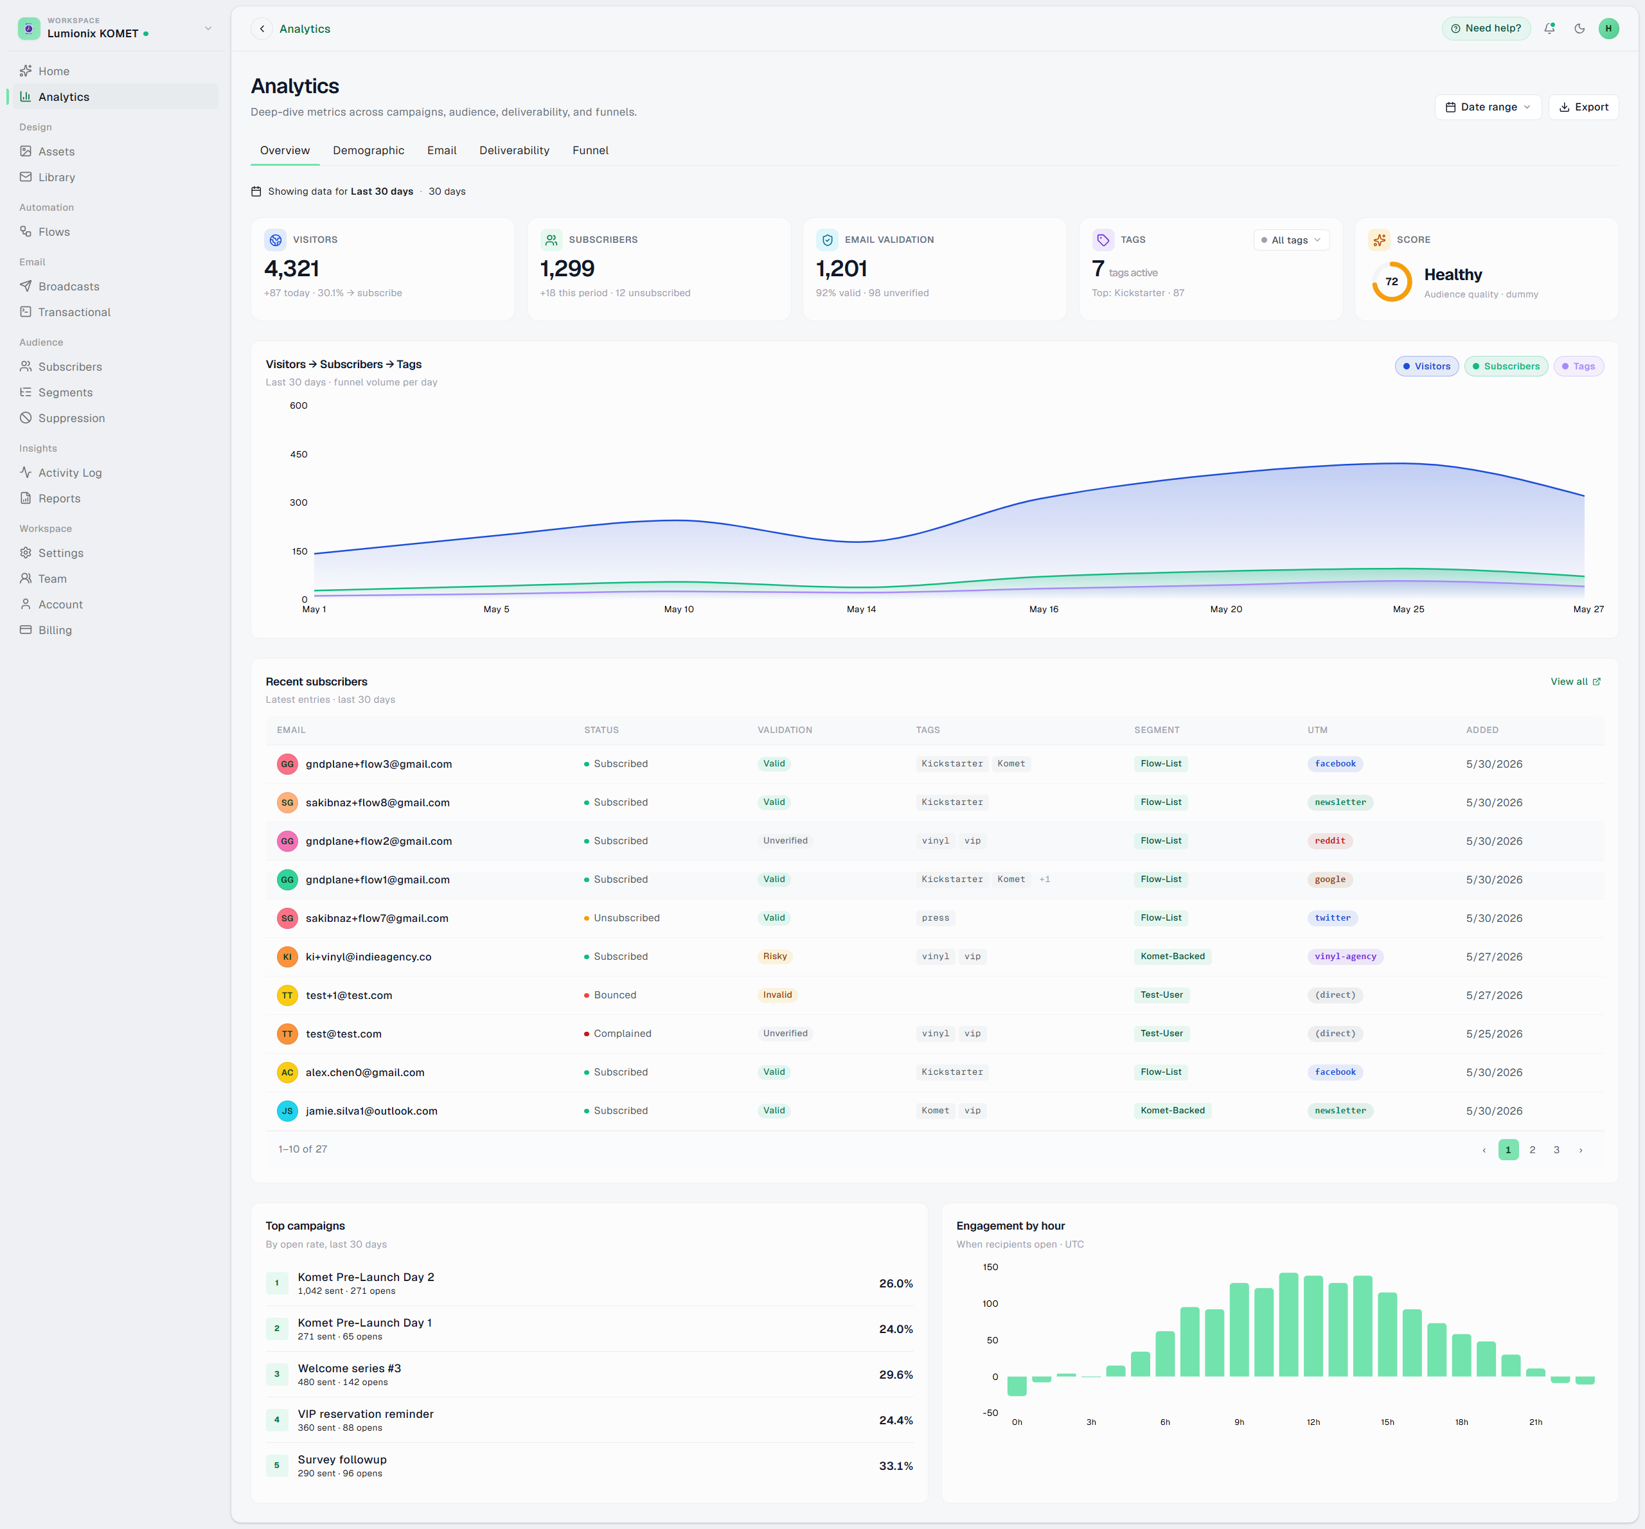
Task: Open the Account person icon
Action: pyautogui.click(x=26, y=604)
